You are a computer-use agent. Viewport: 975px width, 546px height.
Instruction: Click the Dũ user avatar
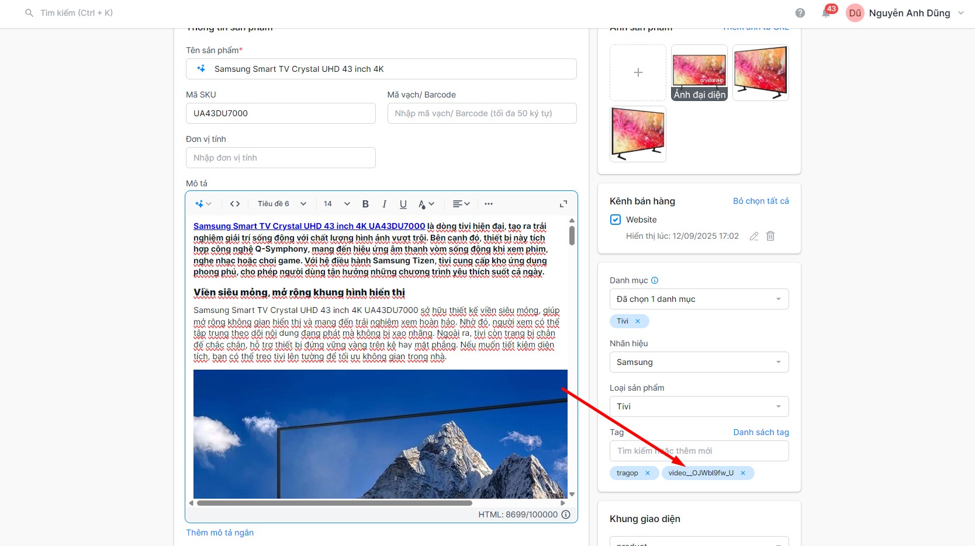[855, 13]
